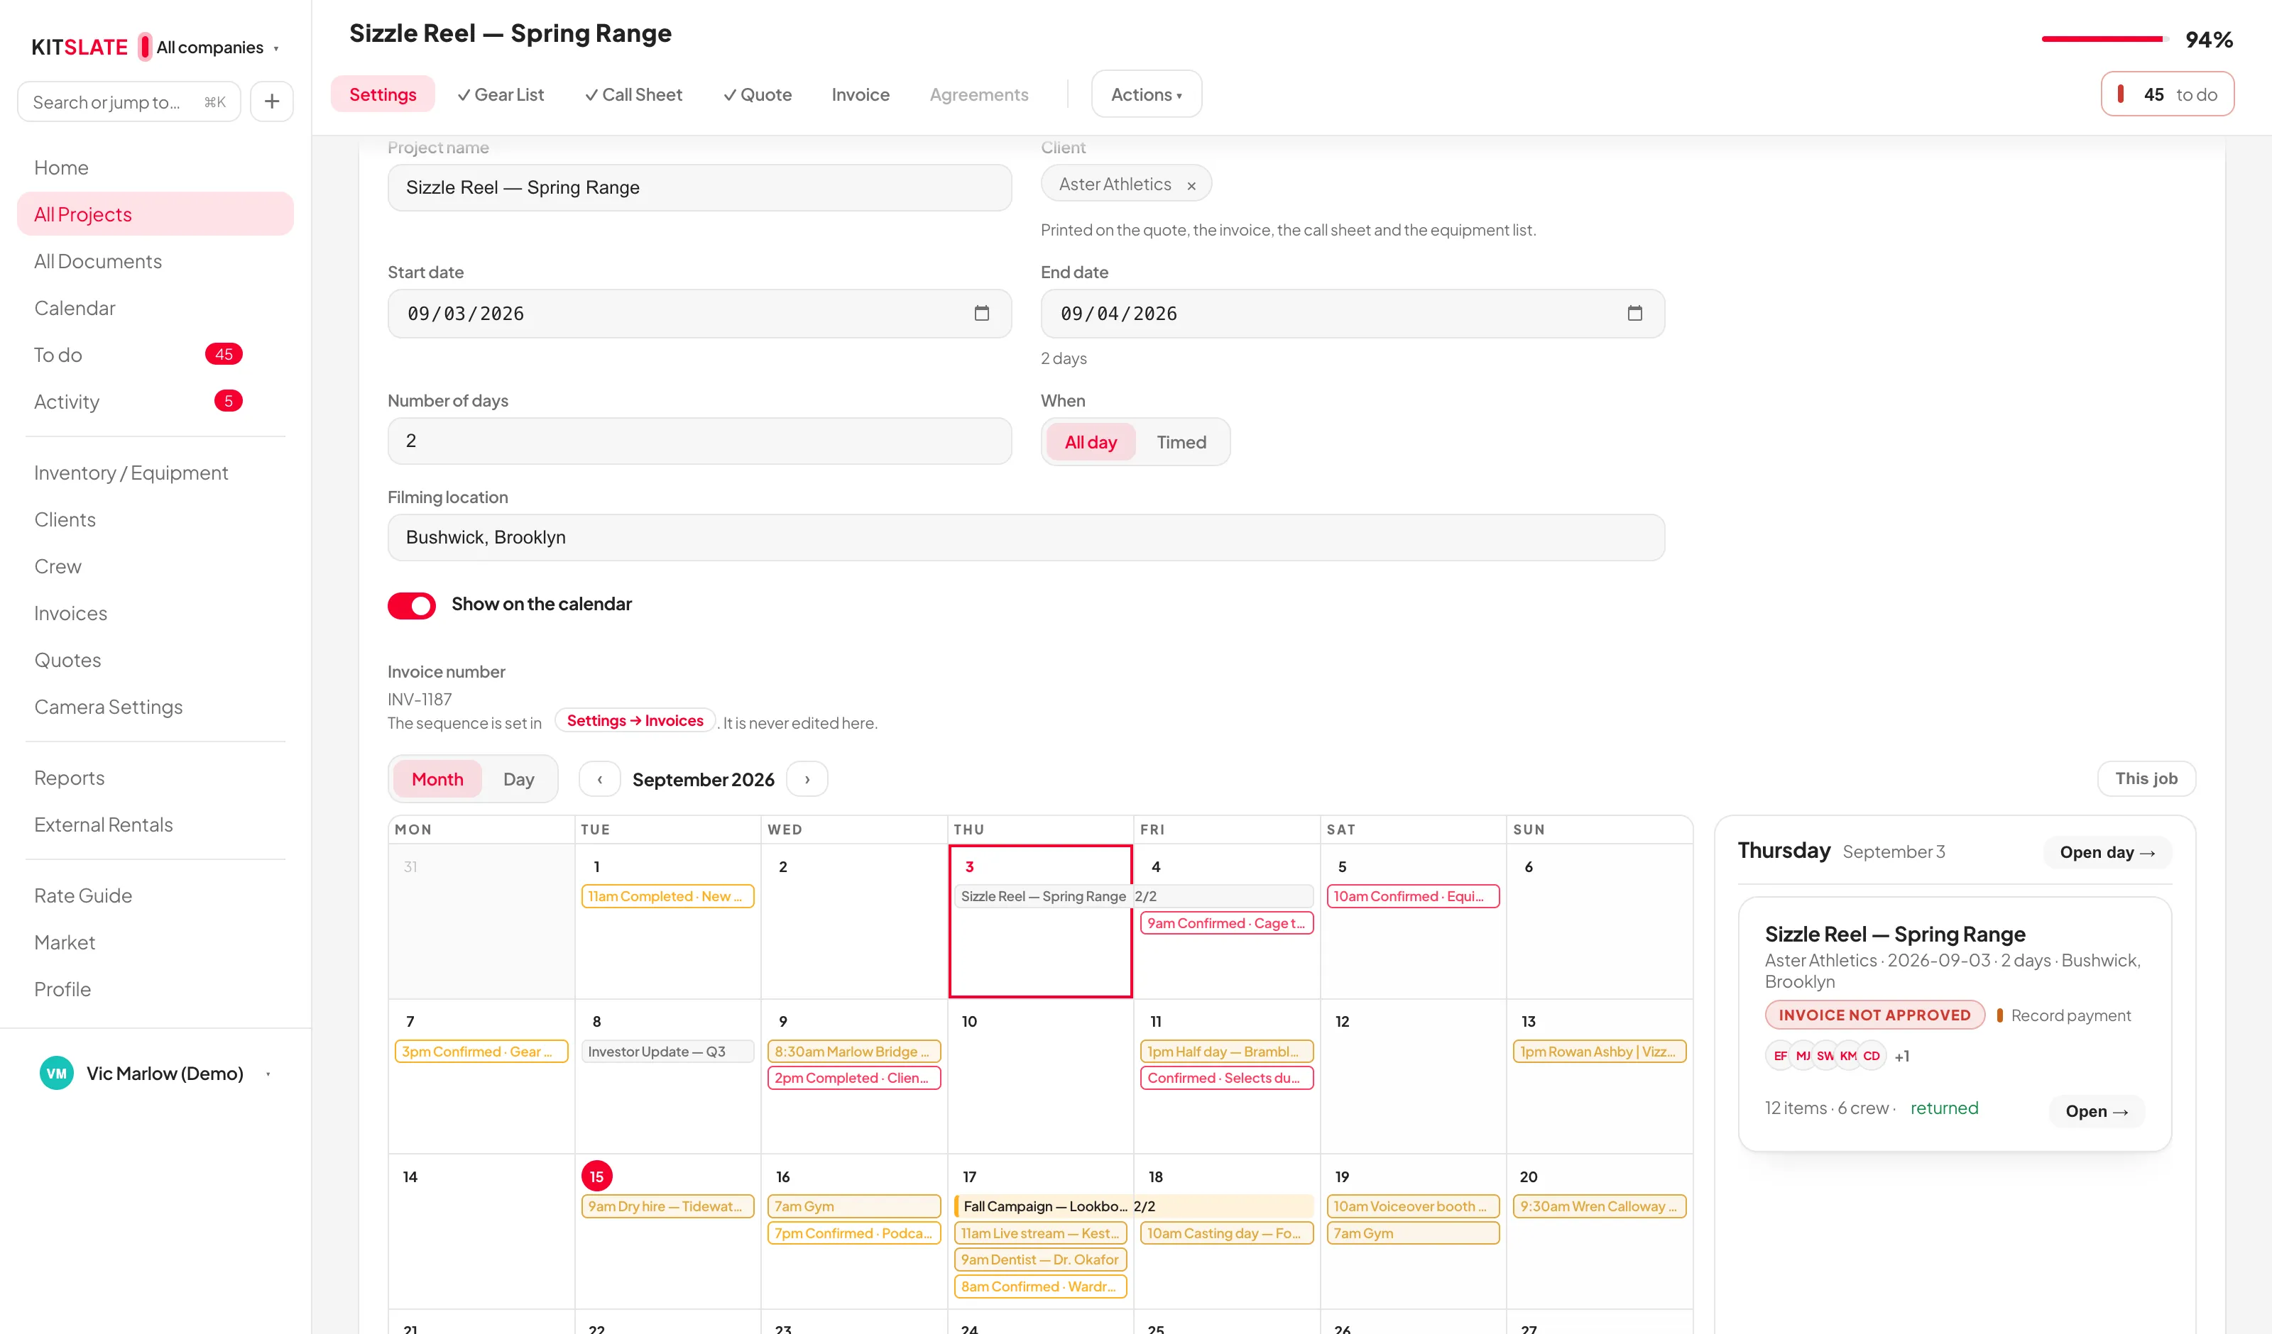This screenshot has width=2272, height=1334.
Task: Click the +1 more crew indicator
Action: pyautogui.click(x=1901, y=1057)
